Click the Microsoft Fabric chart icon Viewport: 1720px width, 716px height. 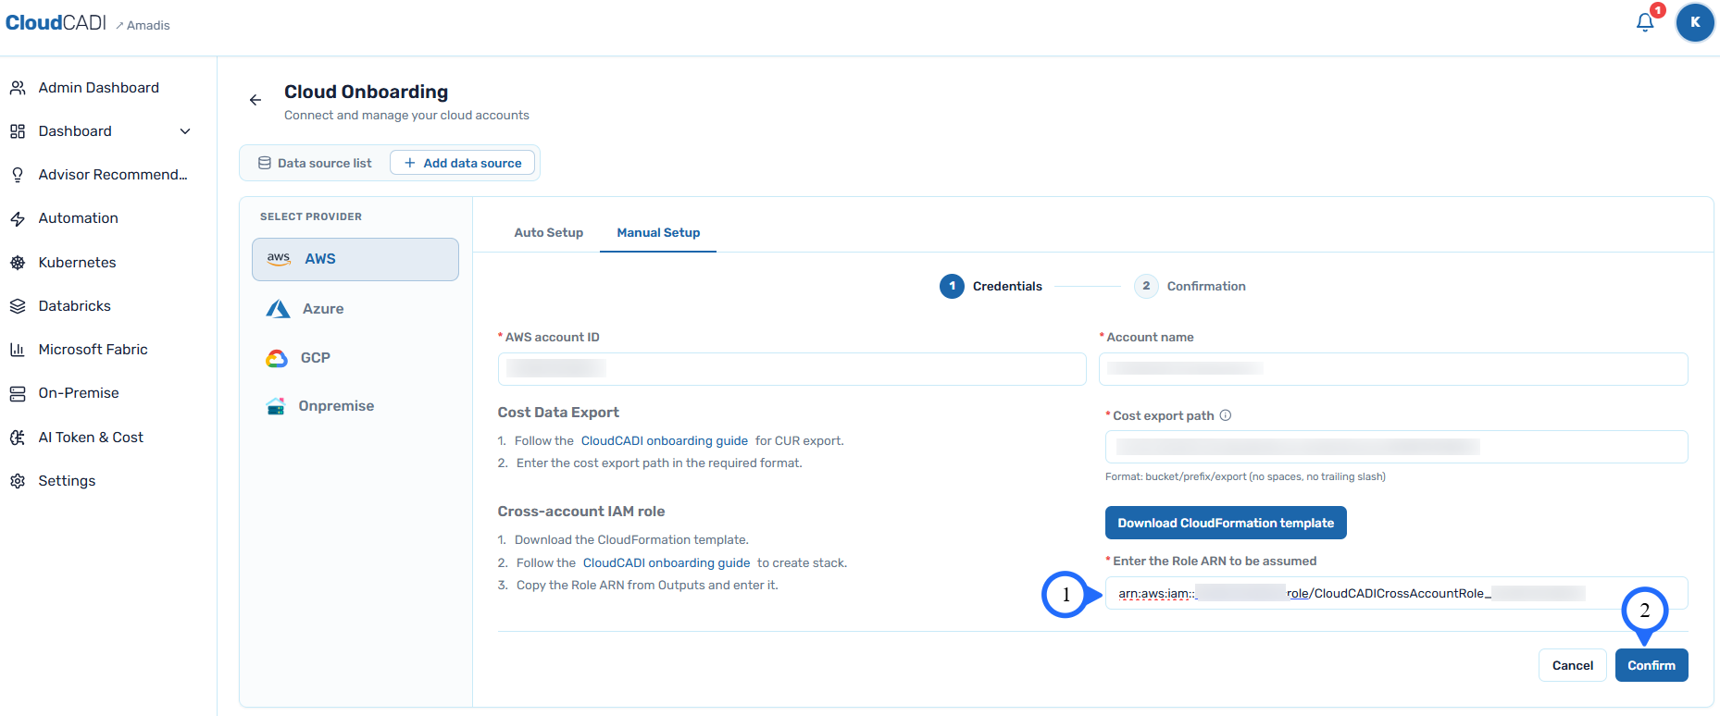[x=18, y=350]
